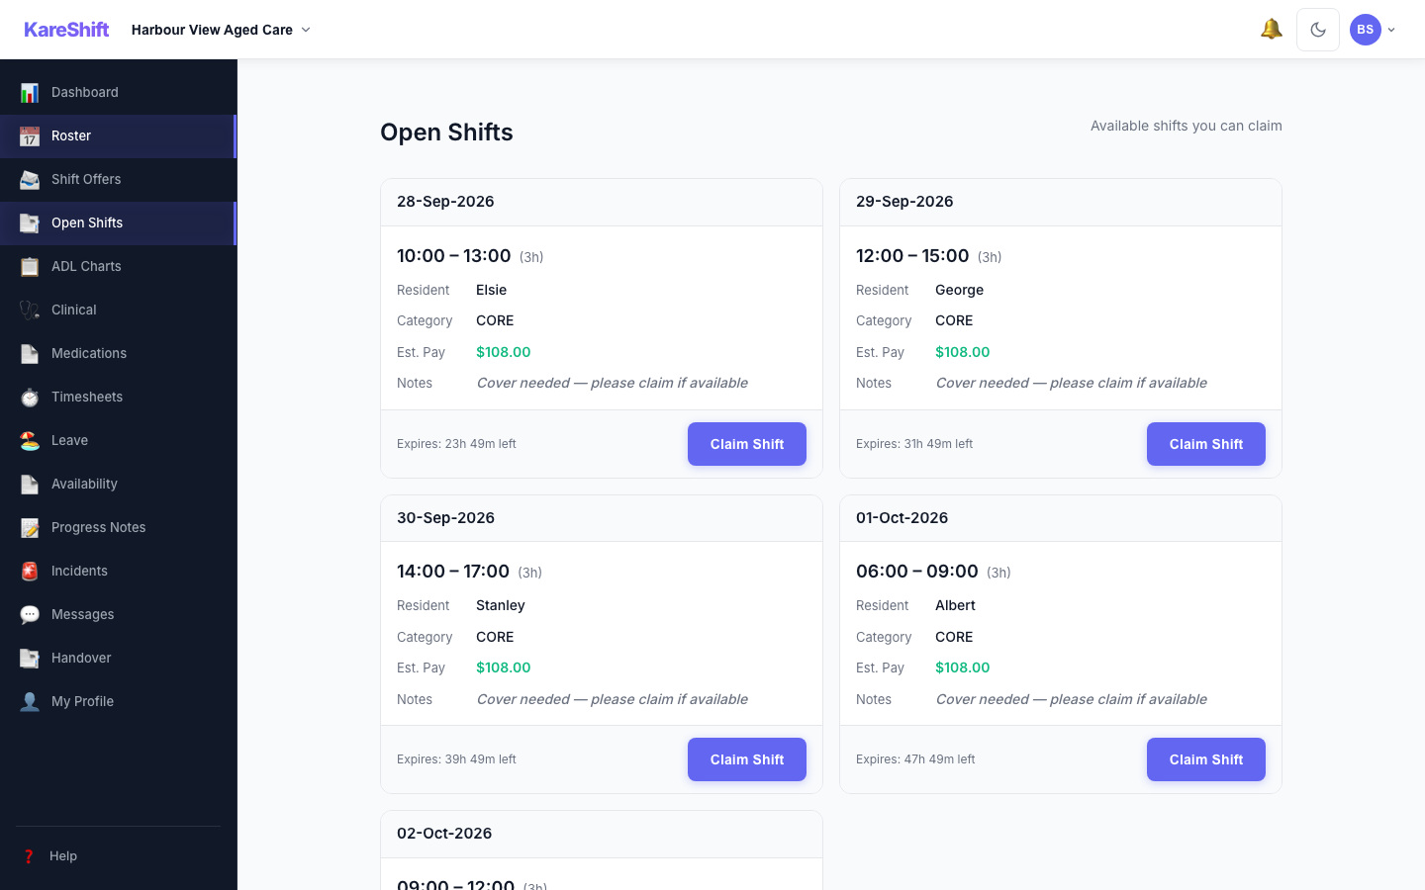This screenshot has width=1425, height=890.
Task: Open the Roster page
Action: [119, 135]
